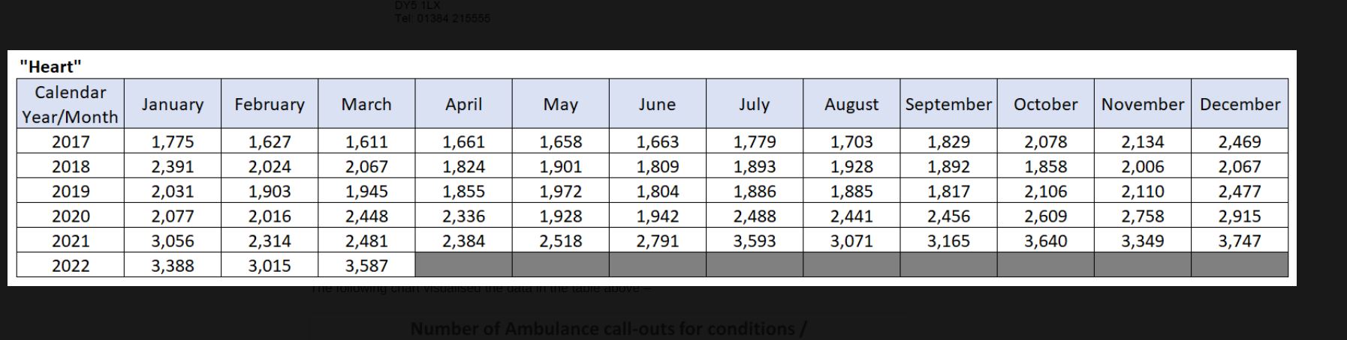Click the December column header
This screenshot has width=1347, height=340.
[x=1240, y=104]
